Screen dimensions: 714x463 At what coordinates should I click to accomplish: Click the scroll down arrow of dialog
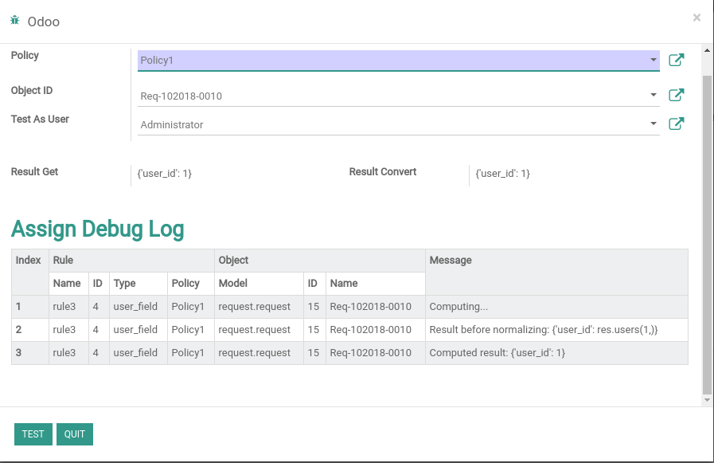(x=707, y=400)
